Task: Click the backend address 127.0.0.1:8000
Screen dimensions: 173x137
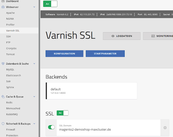Action: click(x=58, y=93)
